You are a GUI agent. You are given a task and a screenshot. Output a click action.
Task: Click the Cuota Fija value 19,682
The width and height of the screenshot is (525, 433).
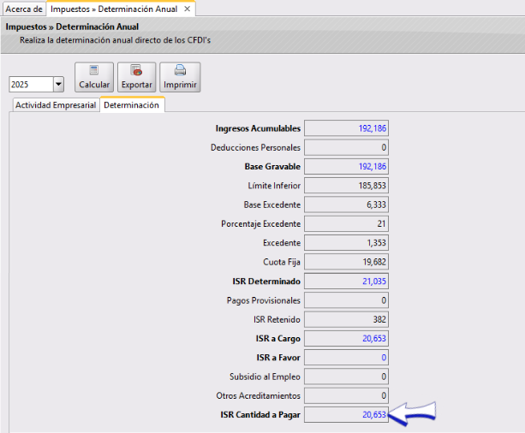point(346,262)
